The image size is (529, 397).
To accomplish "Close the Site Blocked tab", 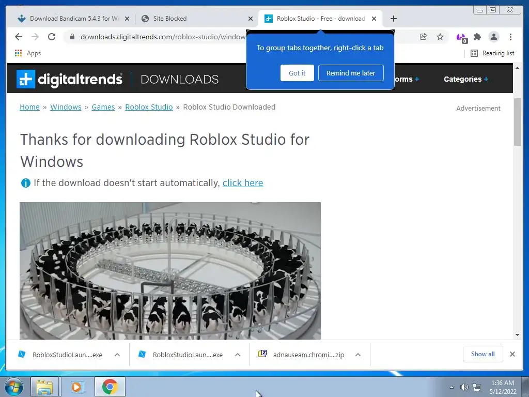I will pyautogui.click(x=251, y=19).
